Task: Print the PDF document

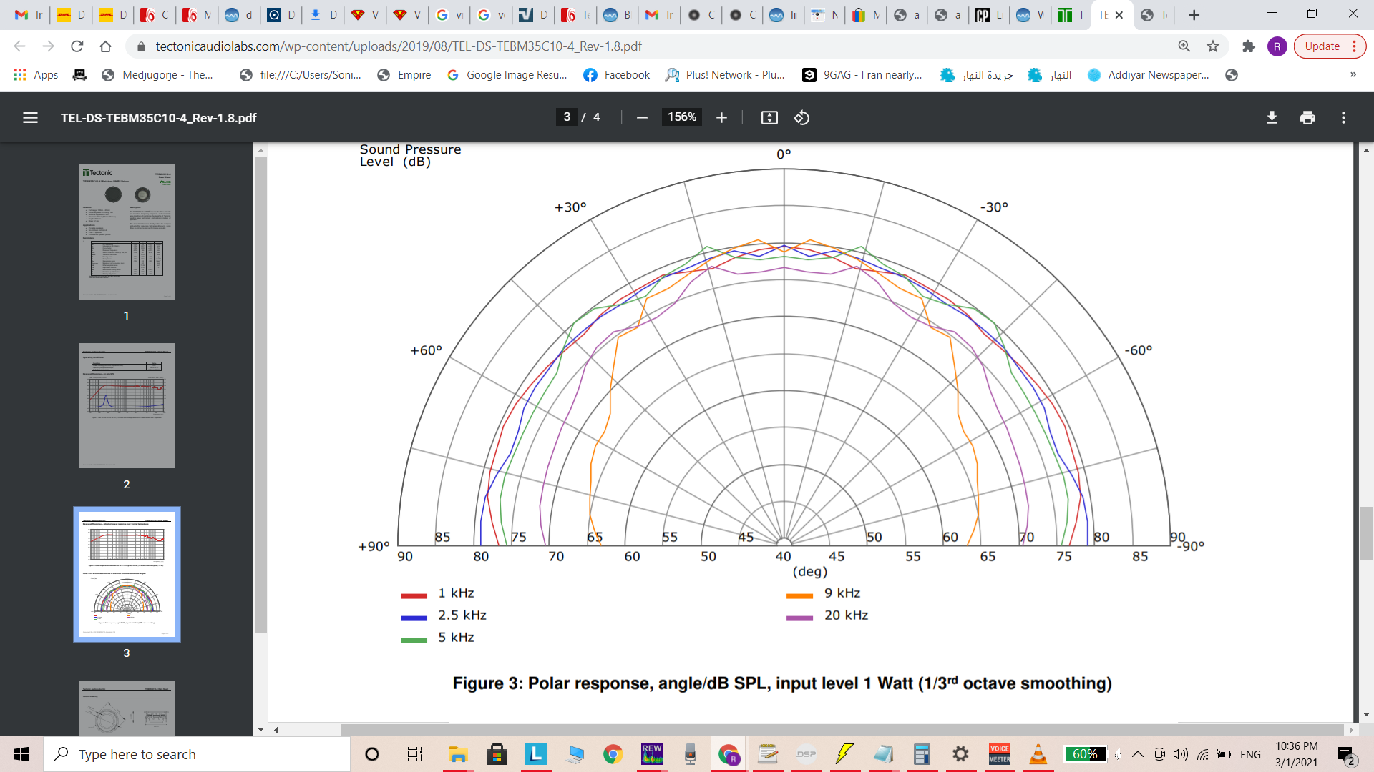Action: point(1307,118)
